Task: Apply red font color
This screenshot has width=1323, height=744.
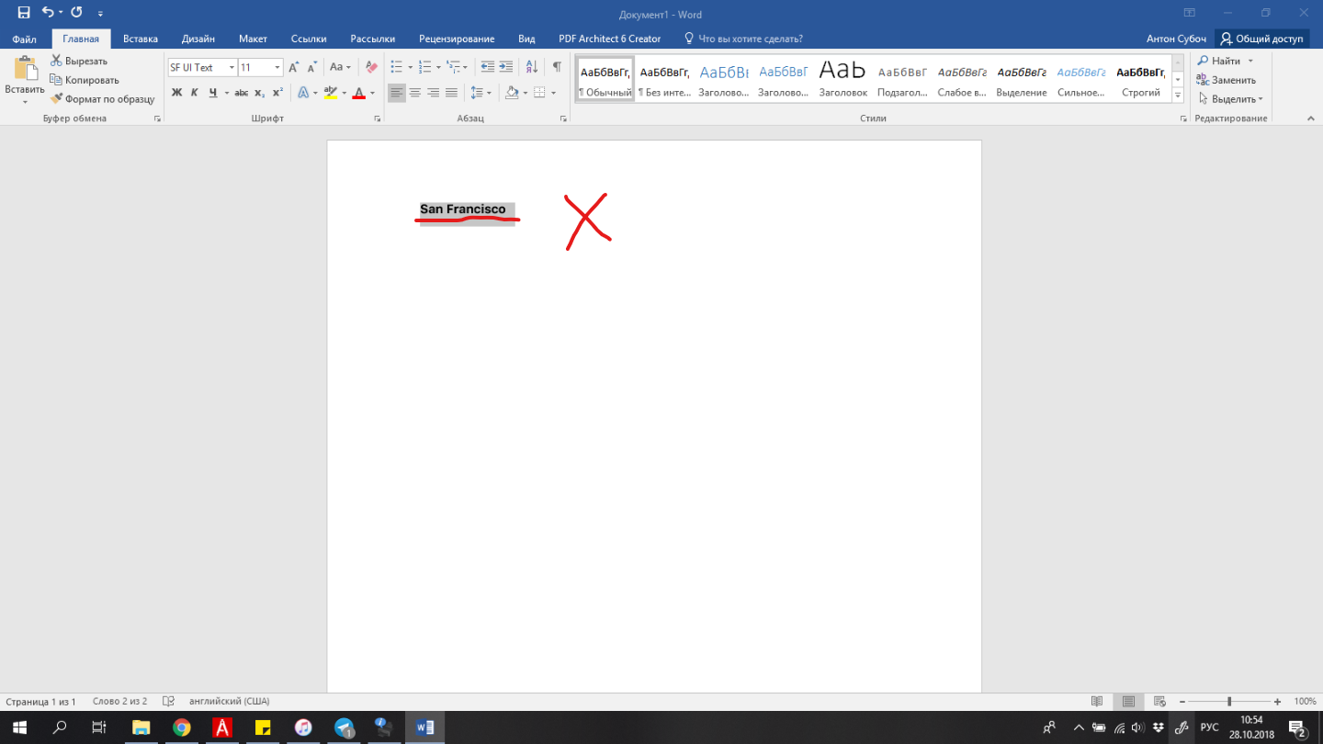Action: (x=358, y=93)
